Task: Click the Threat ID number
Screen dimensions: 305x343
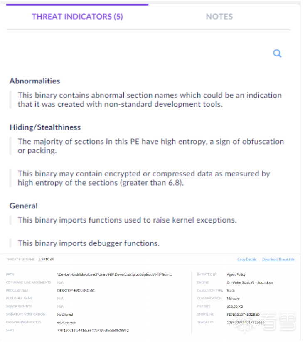Action: click(246, 322)
